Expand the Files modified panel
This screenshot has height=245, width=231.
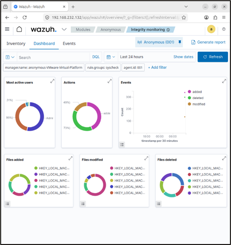(146, 158)
